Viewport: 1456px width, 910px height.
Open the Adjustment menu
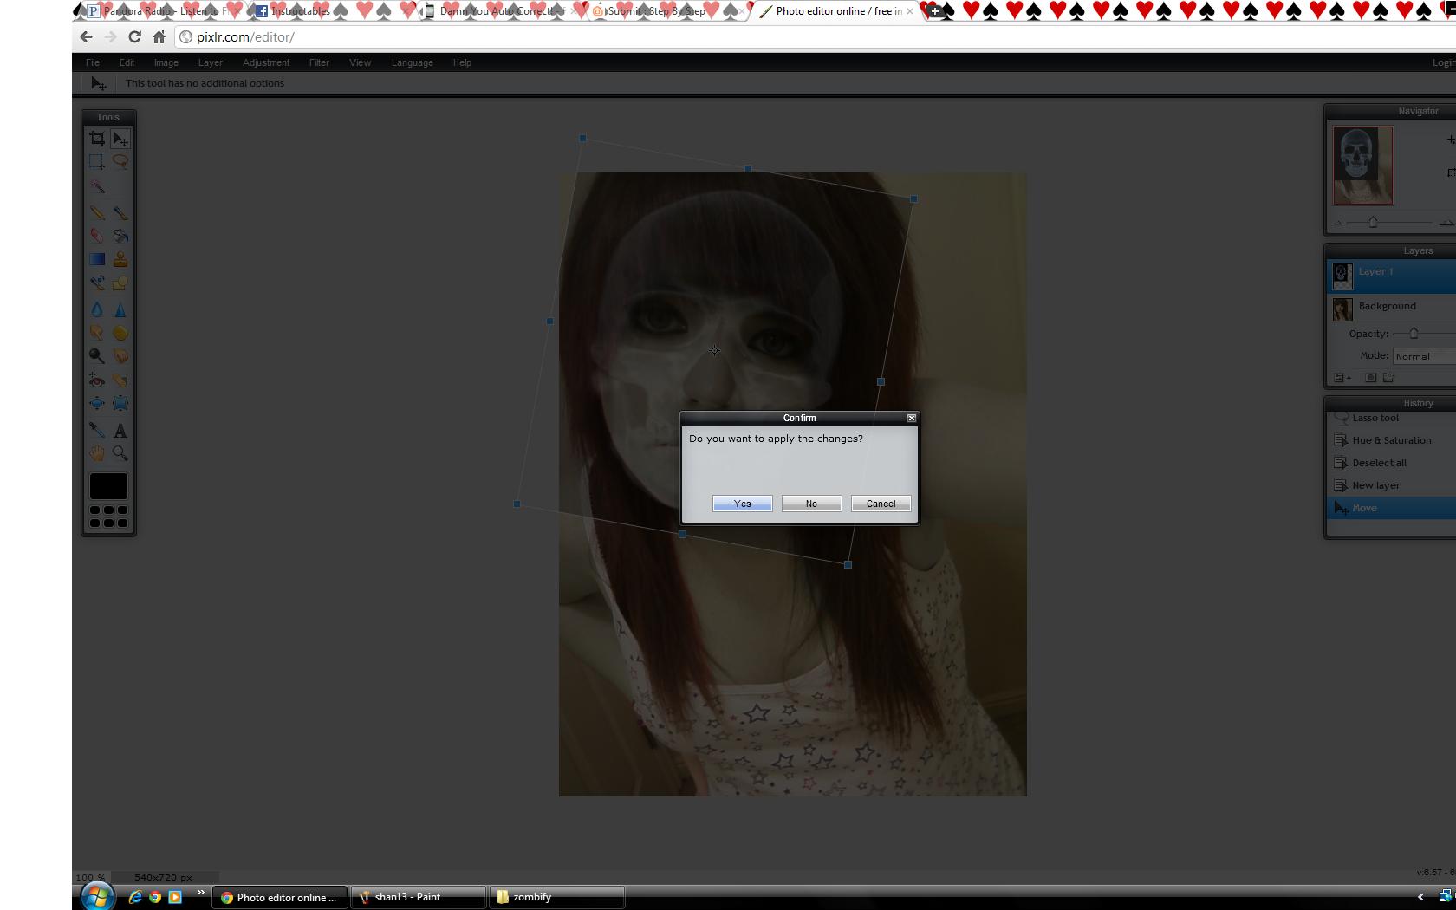[x=266, y=62]
